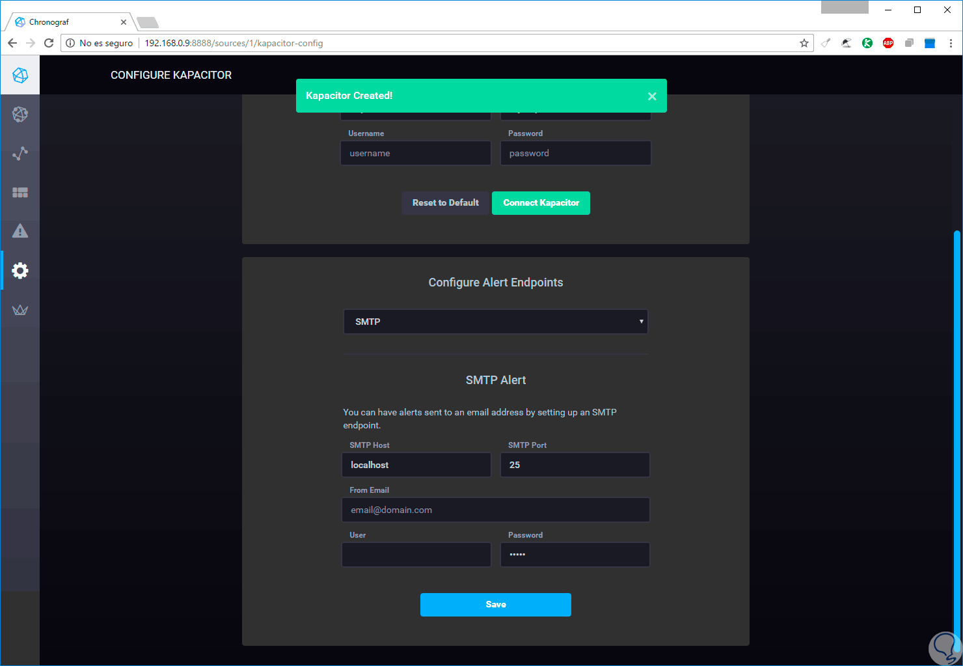
Task: Click the Kapacitor Created! message text
Action: point(349,96)
